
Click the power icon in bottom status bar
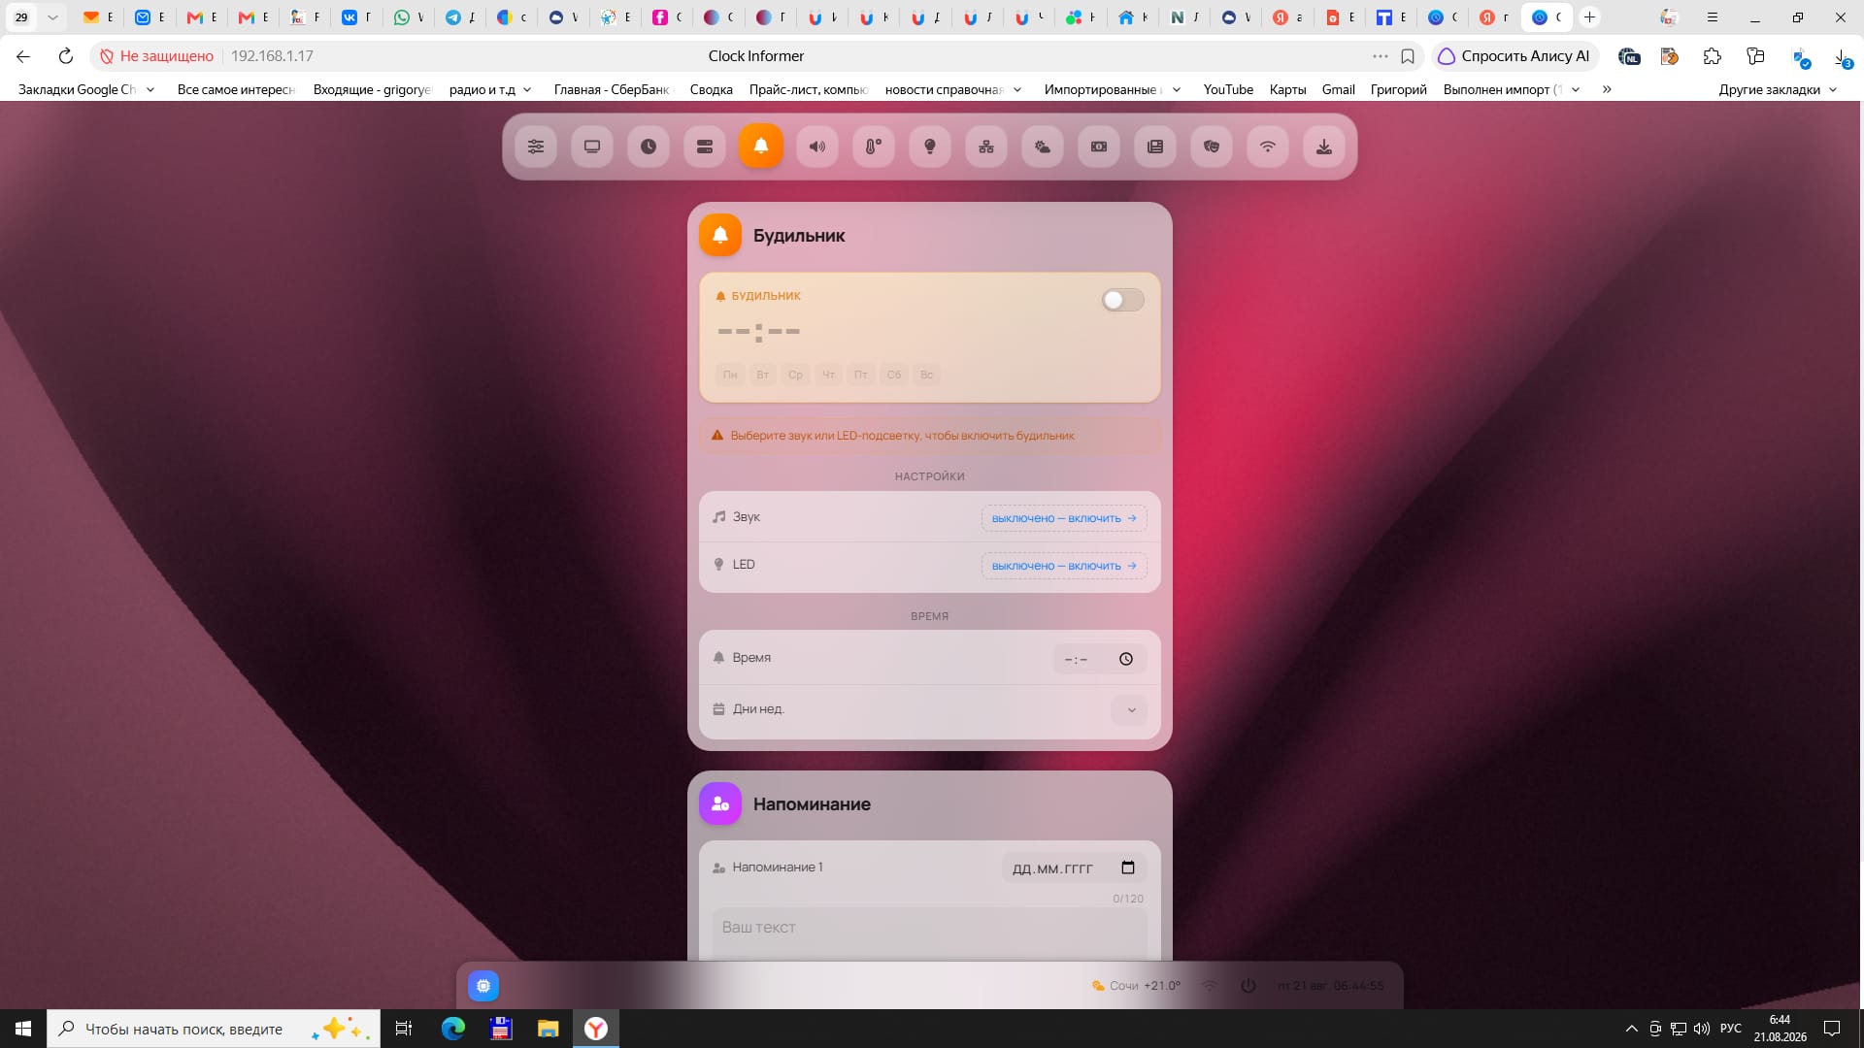pyautogui.click(x=1248, y=986)
